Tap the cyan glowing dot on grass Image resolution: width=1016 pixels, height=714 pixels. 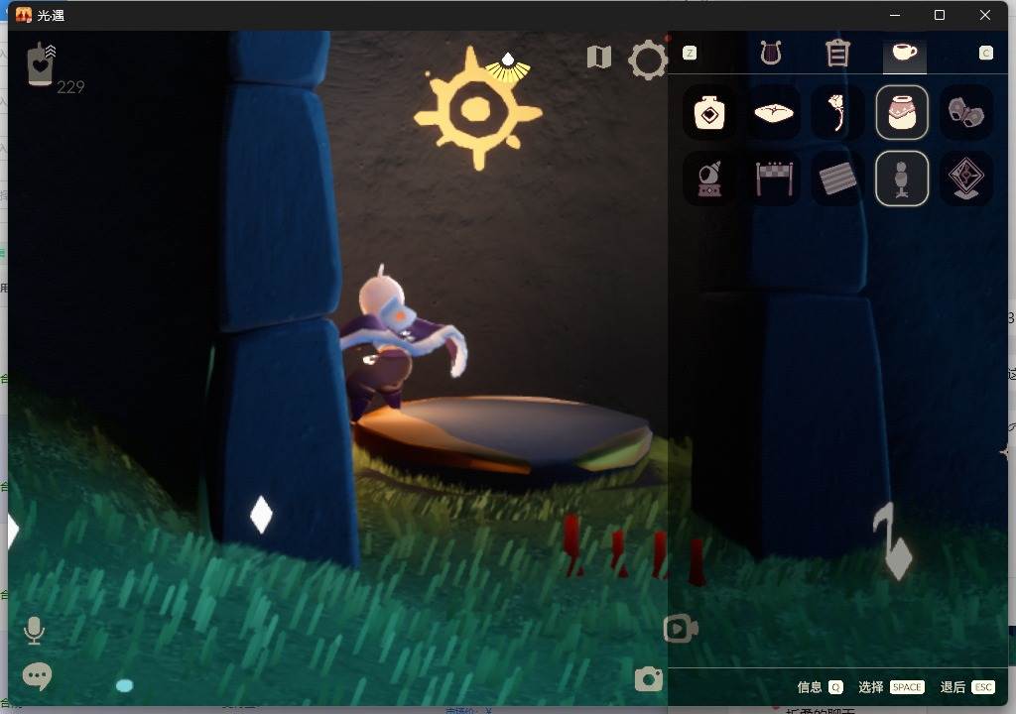(124, 685)
